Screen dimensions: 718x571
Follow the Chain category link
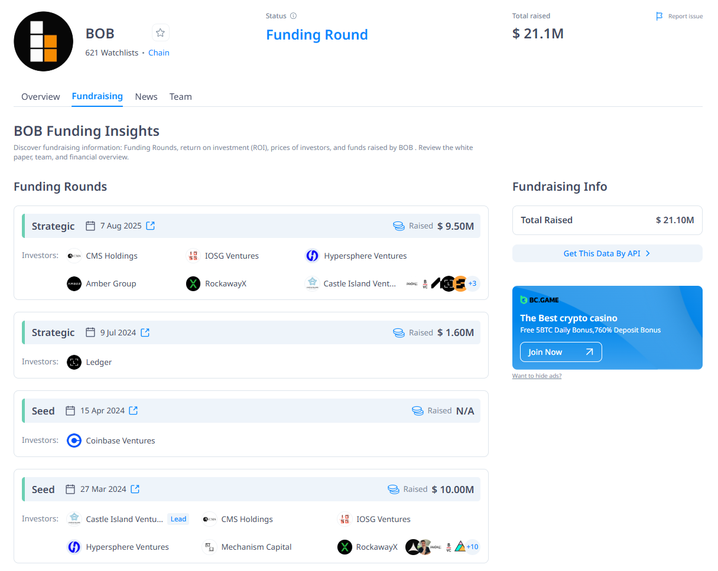[159, 53]
